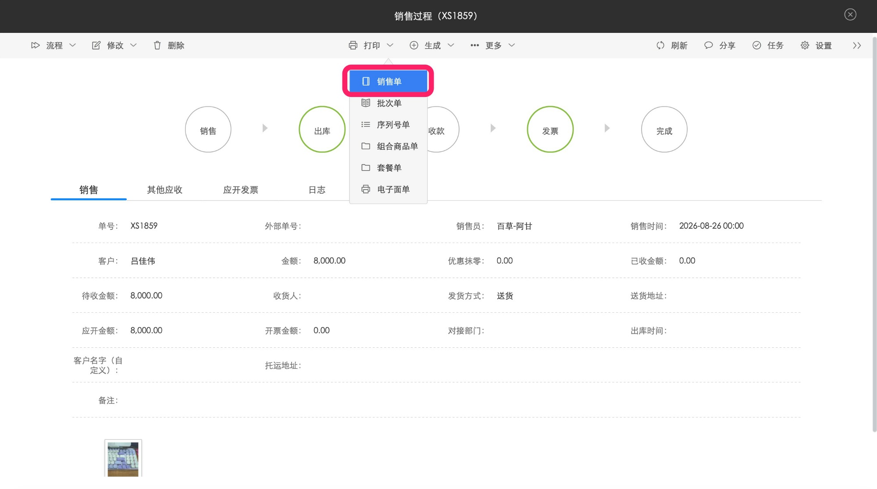Image resolution: width=877 pixels, height=489 pixels.
Task: Click the 序列号单 list icon
Action: click(366, 124)
